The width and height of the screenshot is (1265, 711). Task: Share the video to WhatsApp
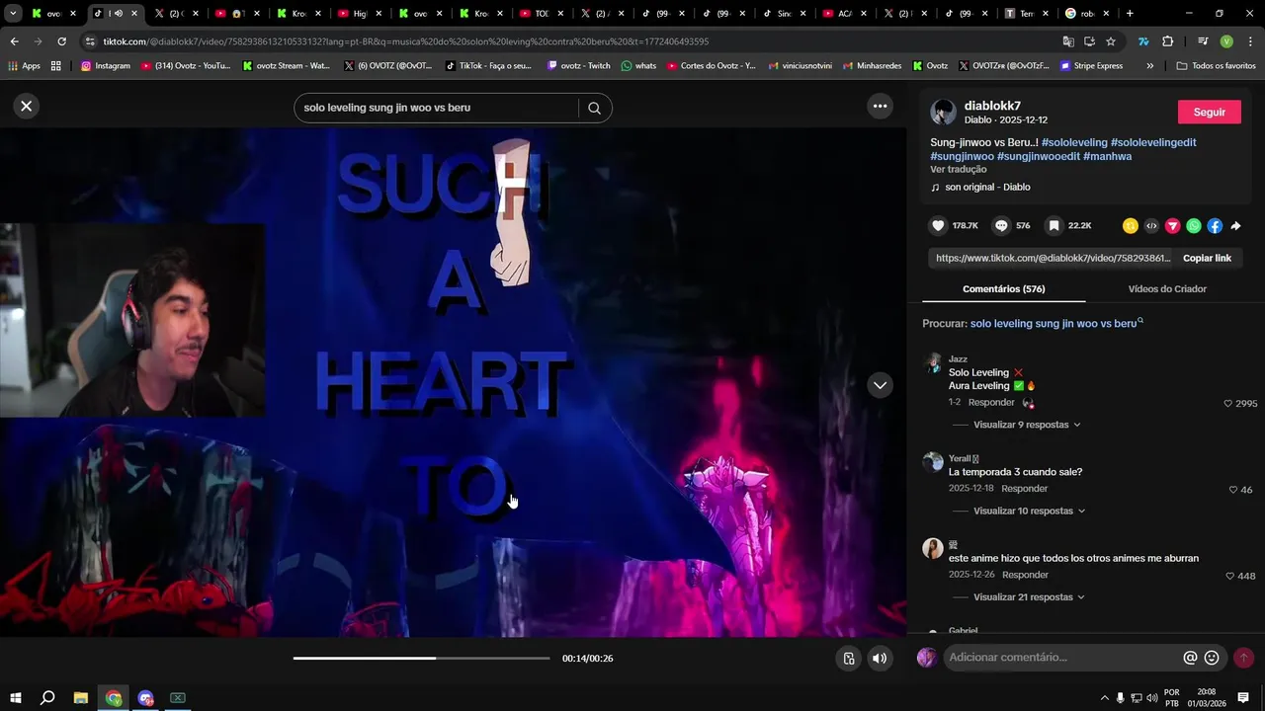1194,226
